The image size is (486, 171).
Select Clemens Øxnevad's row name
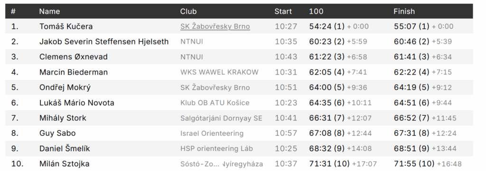(x=74, y=57)
